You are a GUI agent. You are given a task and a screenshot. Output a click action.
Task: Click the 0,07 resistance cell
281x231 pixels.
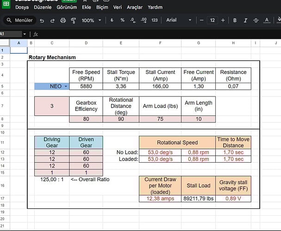pos(233,86)
